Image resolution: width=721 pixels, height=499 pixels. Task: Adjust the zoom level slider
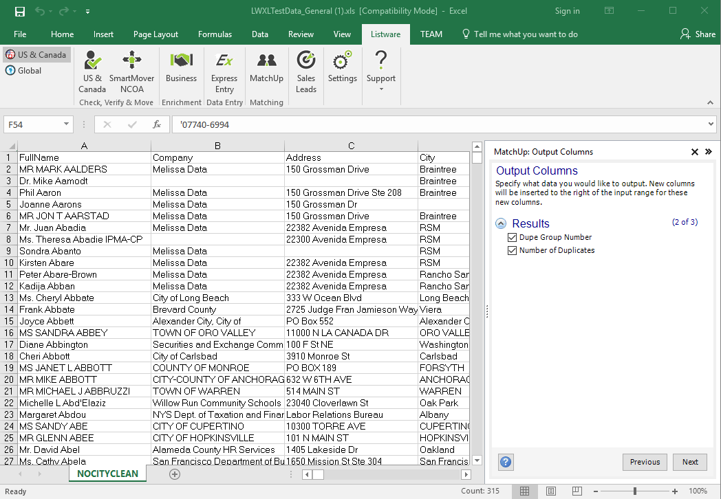click(x=634, y=491)
